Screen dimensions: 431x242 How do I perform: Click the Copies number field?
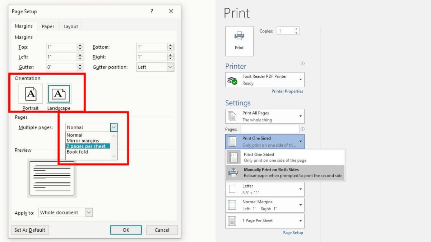tap(285, 31)
